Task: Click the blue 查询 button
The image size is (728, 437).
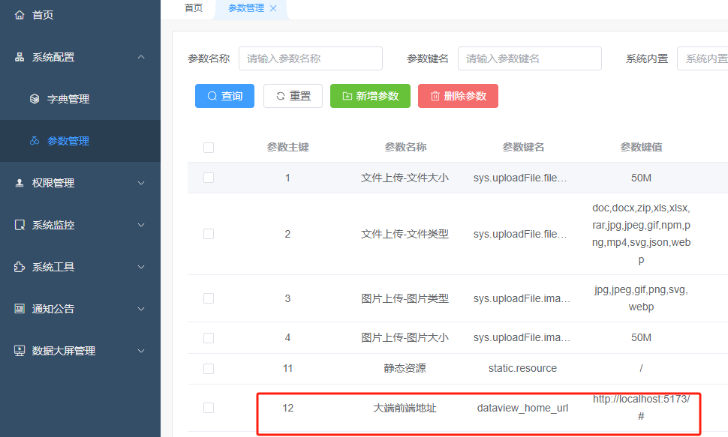Action: coord(224,96)
